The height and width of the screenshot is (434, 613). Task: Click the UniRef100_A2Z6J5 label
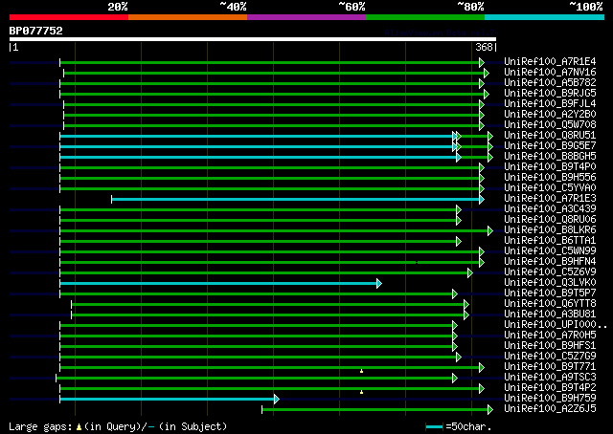550,409
